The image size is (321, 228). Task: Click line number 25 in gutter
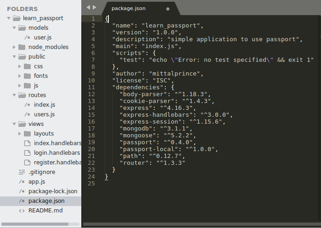pos(91,184)
